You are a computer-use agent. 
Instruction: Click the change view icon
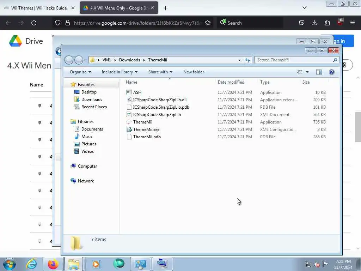pyautogui.click(x=300, y=72)
